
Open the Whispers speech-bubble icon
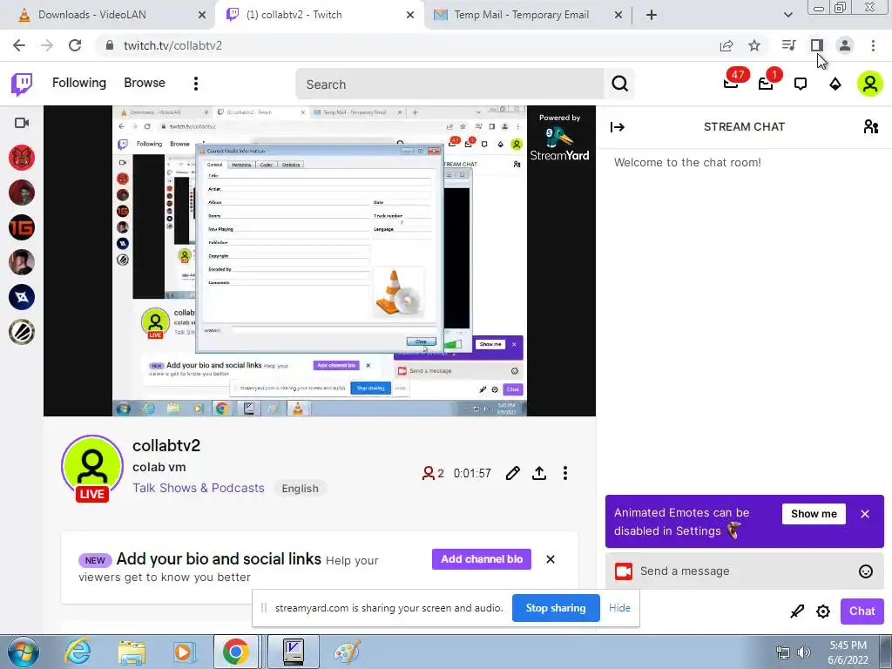[x=801, y=84]
